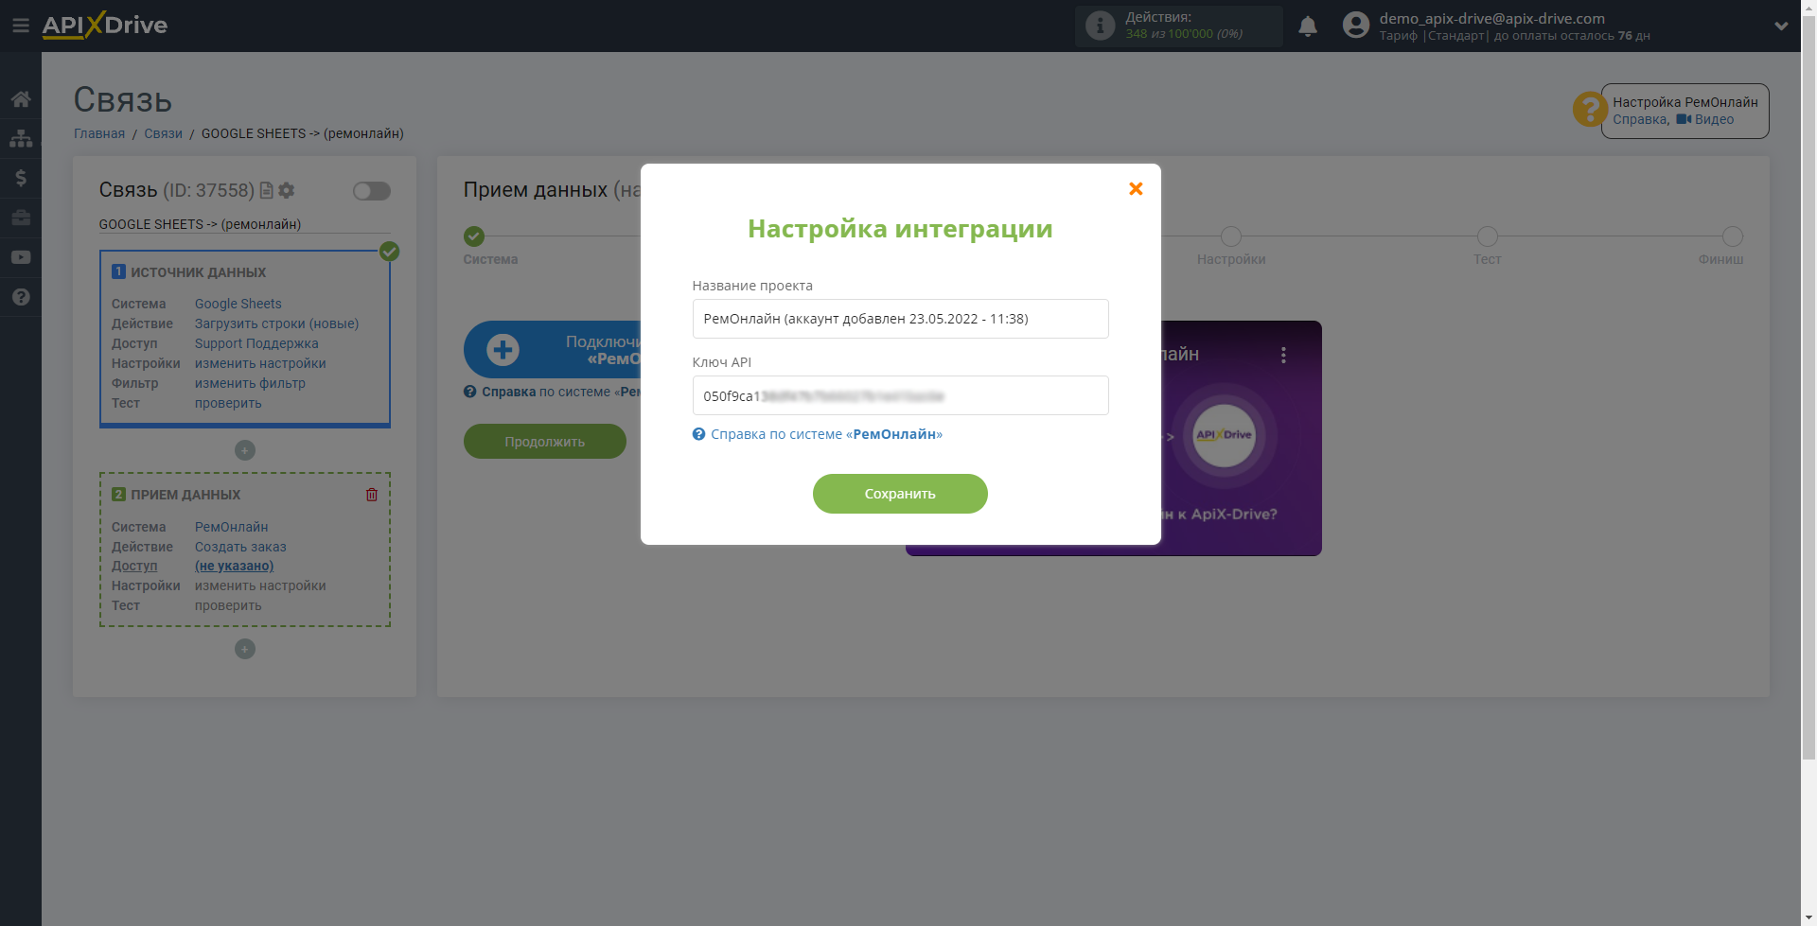Focus the Ключ API input field
Viewport: 1817px width, 926px height.
tap(900, 395)
